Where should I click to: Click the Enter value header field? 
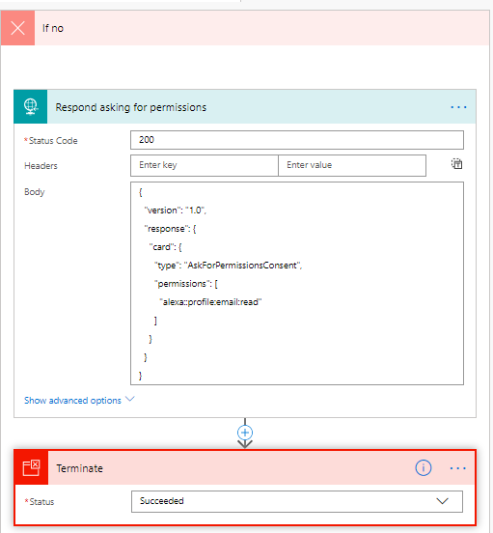tap(352, 165)
